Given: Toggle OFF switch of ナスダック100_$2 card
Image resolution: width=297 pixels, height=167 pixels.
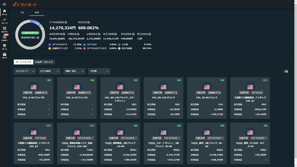Looking at the screenshot, I should click(49, 126).
